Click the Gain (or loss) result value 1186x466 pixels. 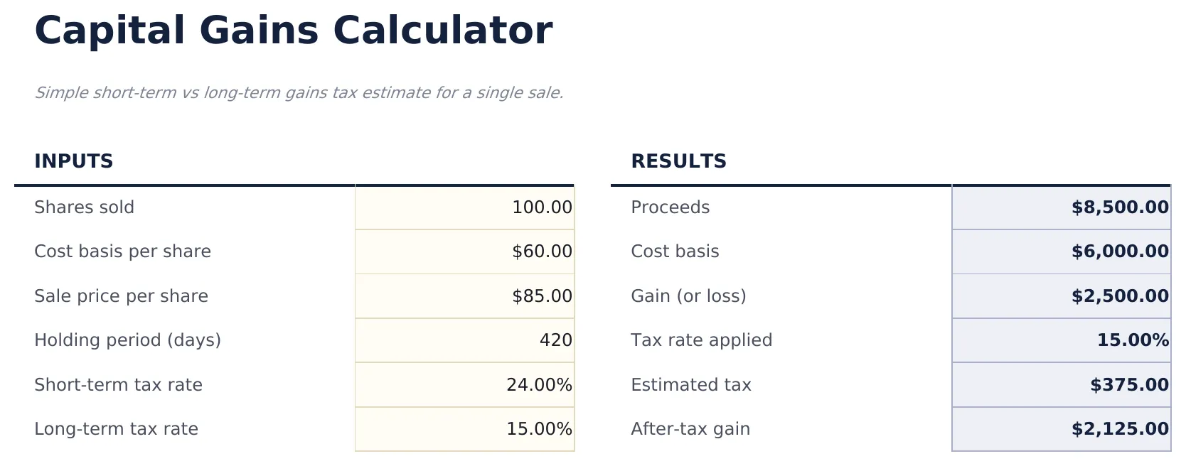[1061, 296]
